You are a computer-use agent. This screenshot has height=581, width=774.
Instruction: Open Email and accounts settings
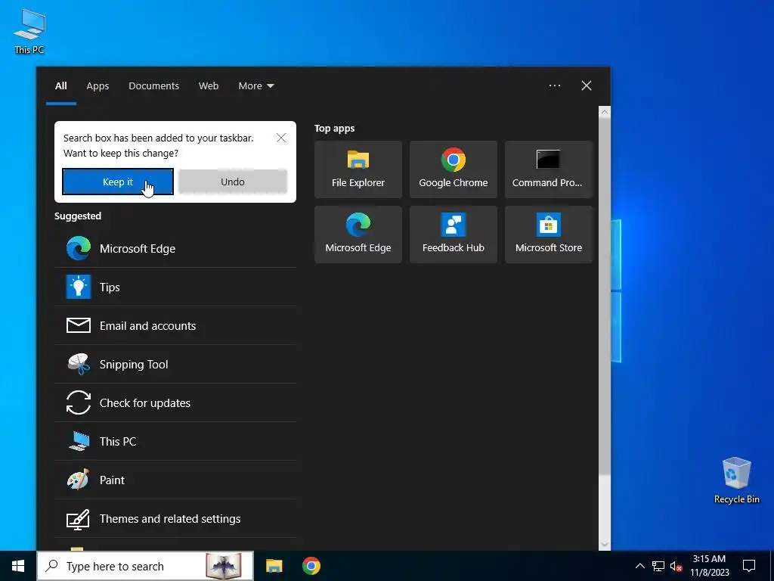175,325
